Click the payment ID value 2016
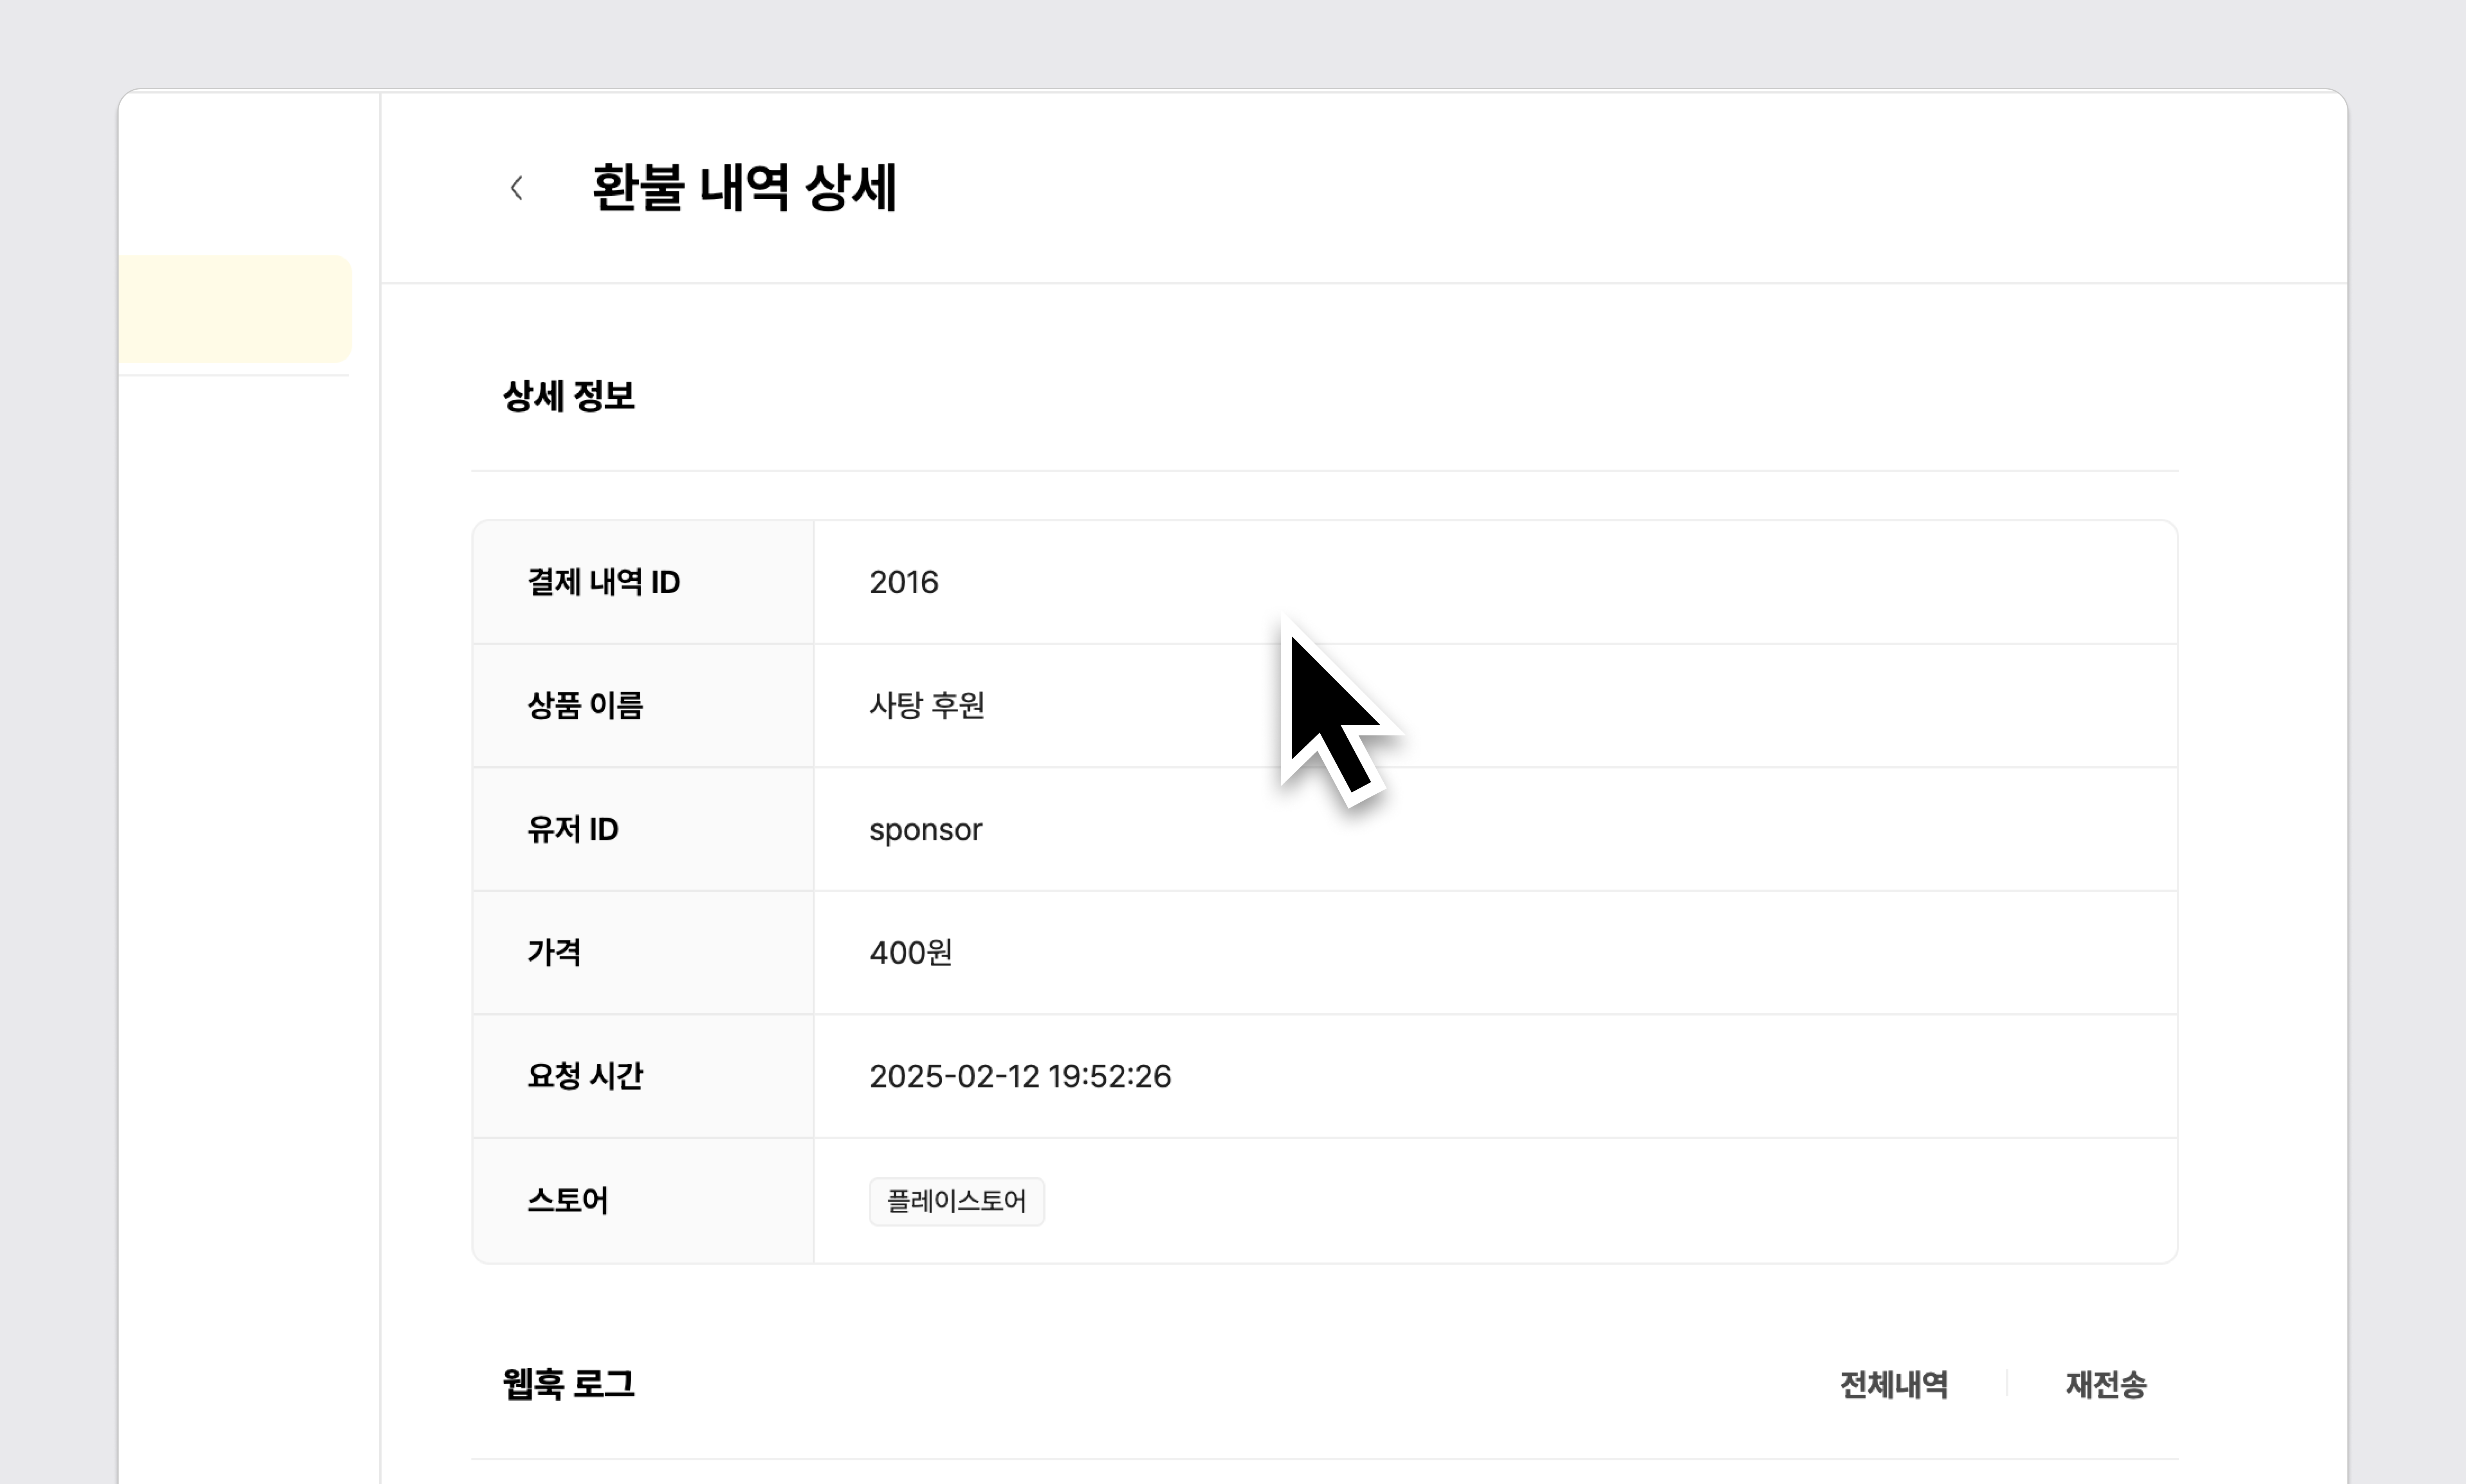 pyautogui.click(x=903, y=582)
